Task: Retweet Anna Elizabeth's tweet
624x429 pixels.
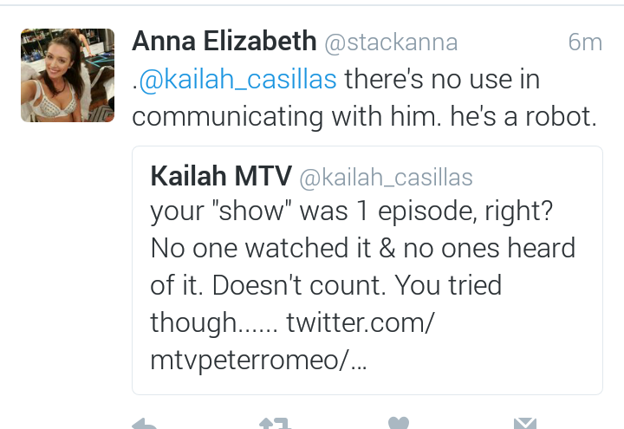Action: (274, 423)
